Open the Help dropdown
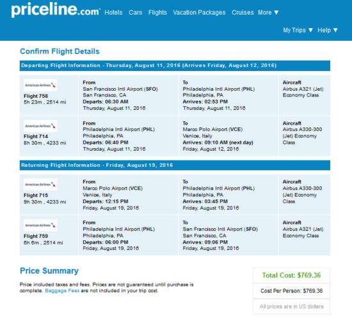 [328, 30]
